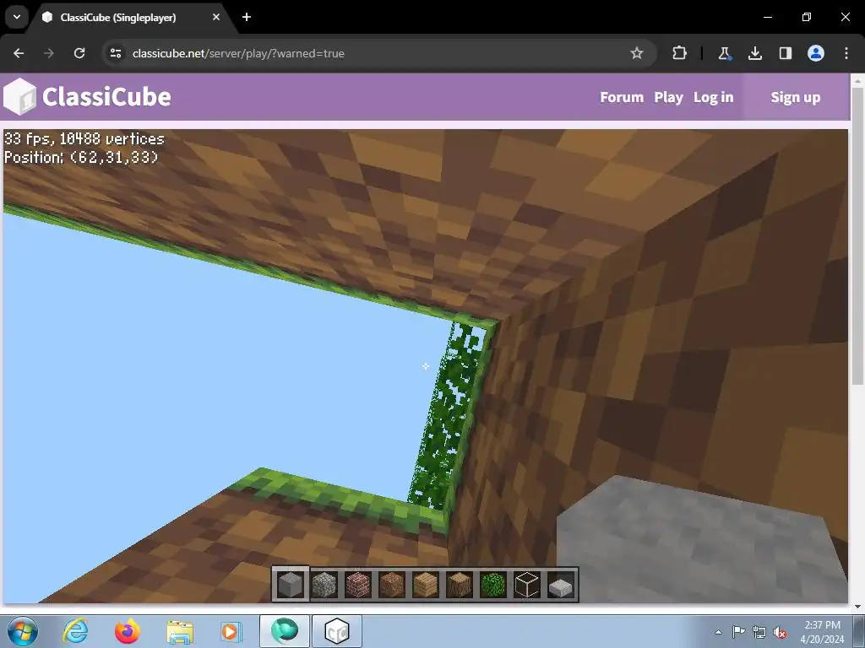Viewport: 865px width, 648px height.
Task: Open Chrome Labs flask icon
Action: point(724,53)
